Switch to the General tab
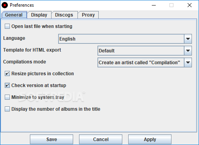Screen dimensions: 199x145 14,15
